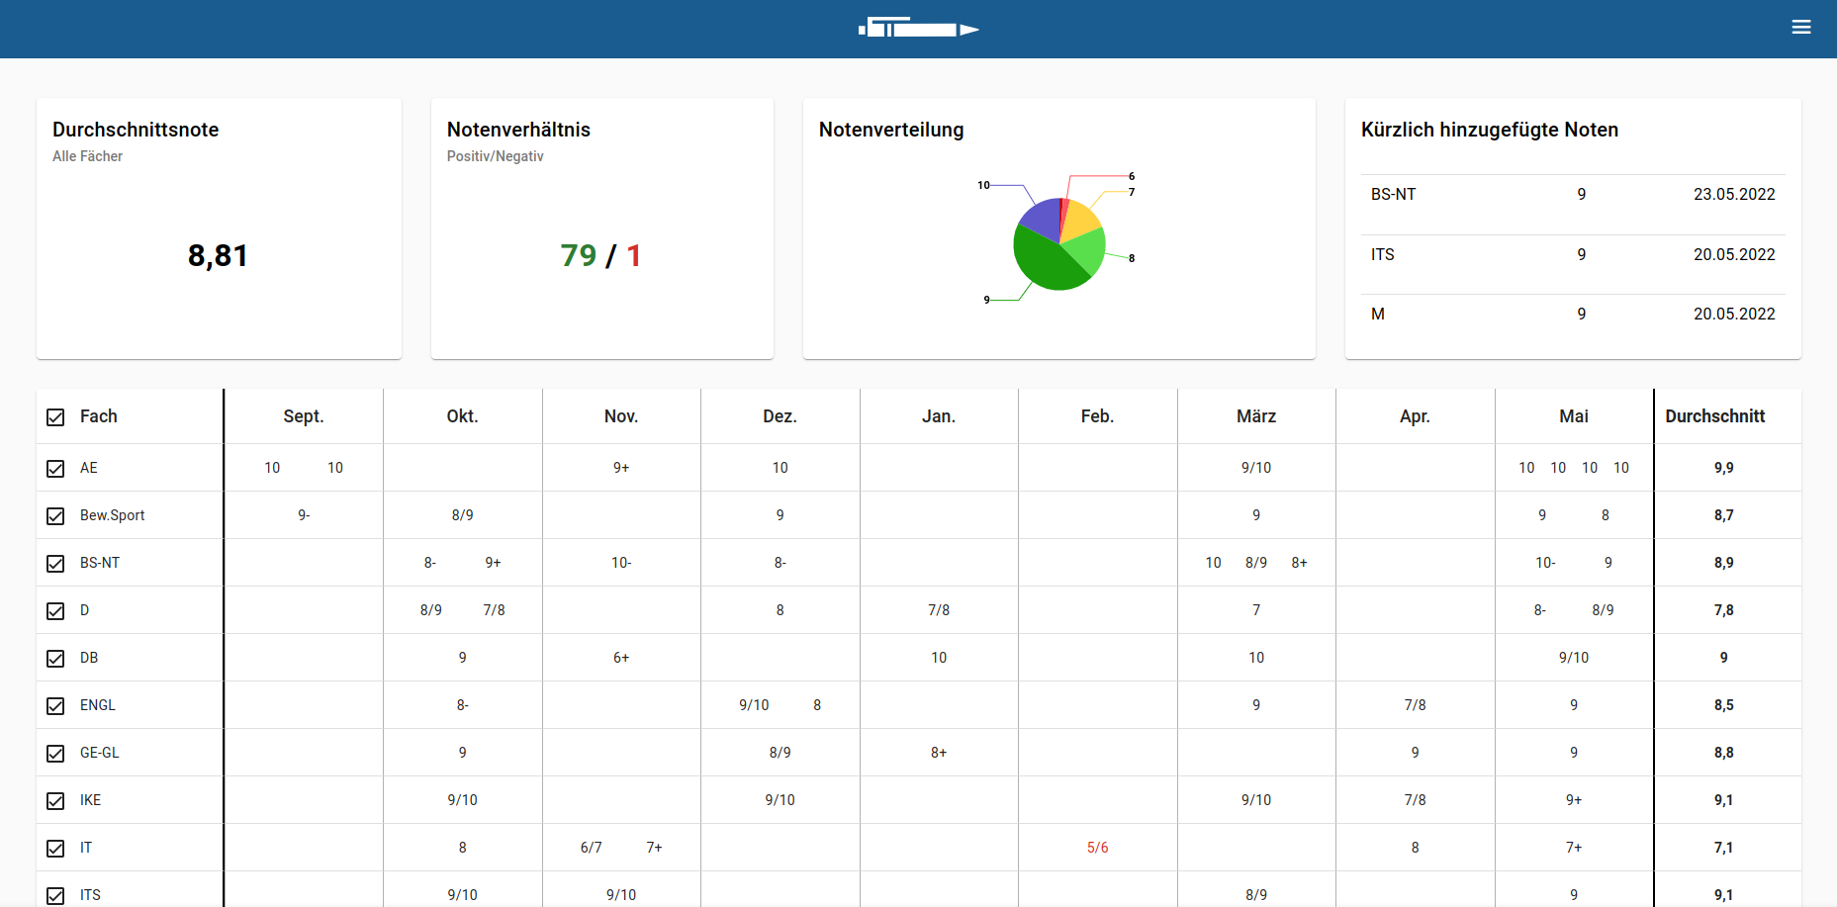Uncheck the IKE subject checkbox
This screenshot has width=1837, height=907.
click(x=55, y=801)
